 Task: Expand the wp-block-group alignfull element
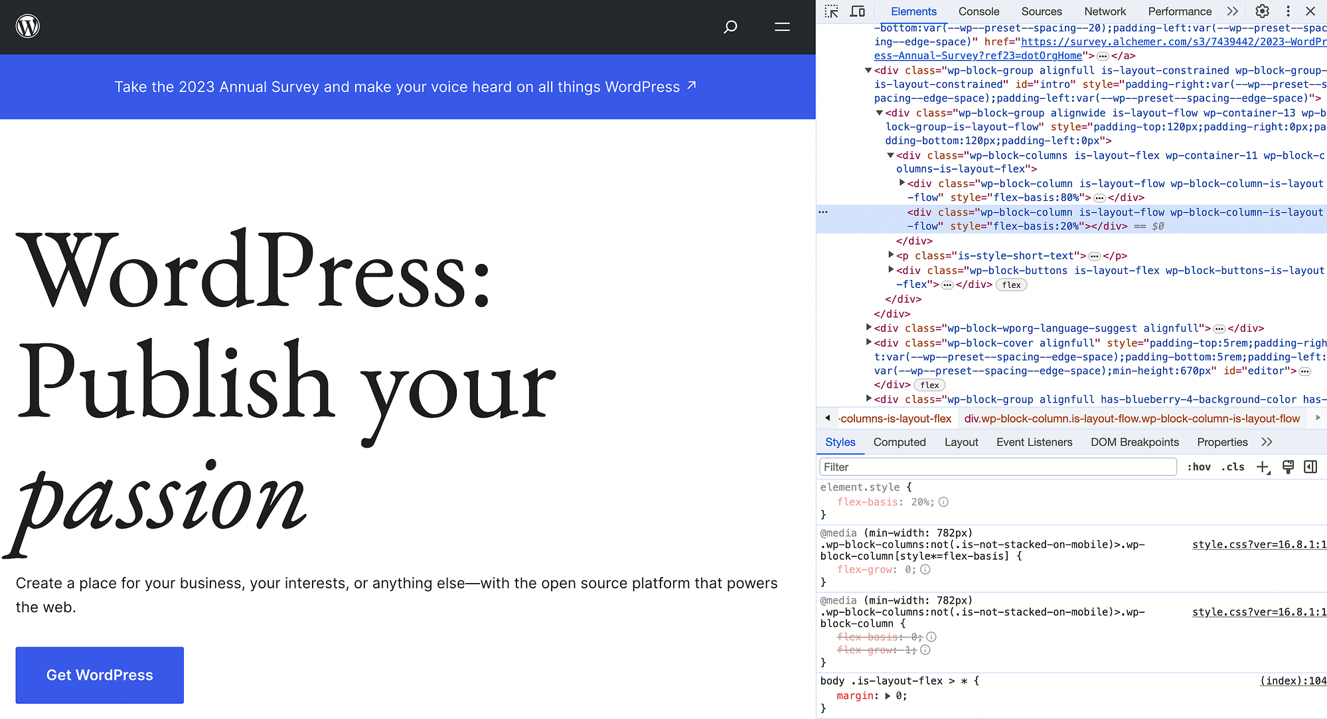click(868, 400)
